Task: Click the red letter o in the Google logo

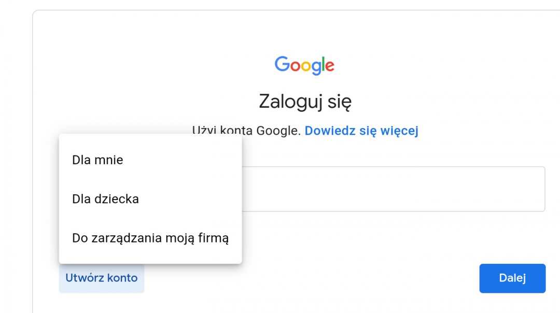Action: point(295,66)
